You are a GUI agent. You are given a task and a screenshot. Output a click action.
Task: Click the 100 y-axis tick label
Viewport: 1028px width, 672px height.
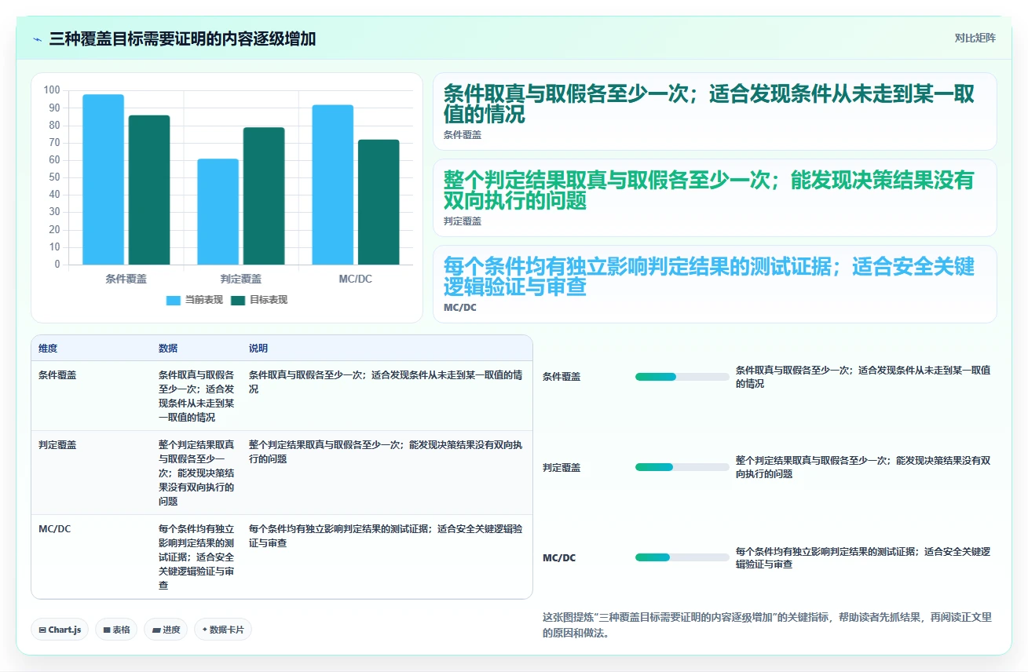tap(52, 89)
